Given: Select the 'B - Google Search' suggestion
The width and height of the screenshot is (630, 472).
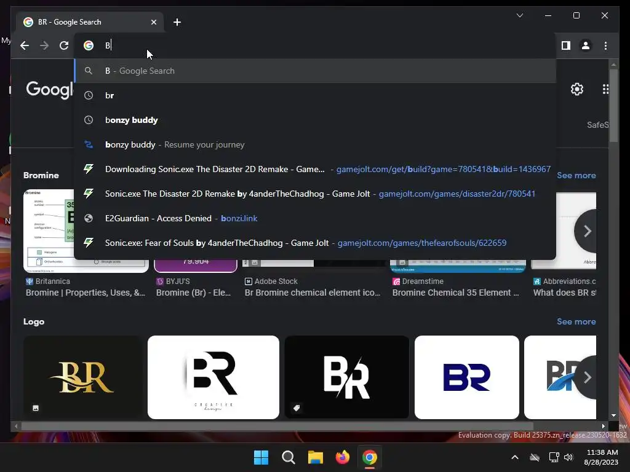Looking at the screenshot, I should 315,71.
